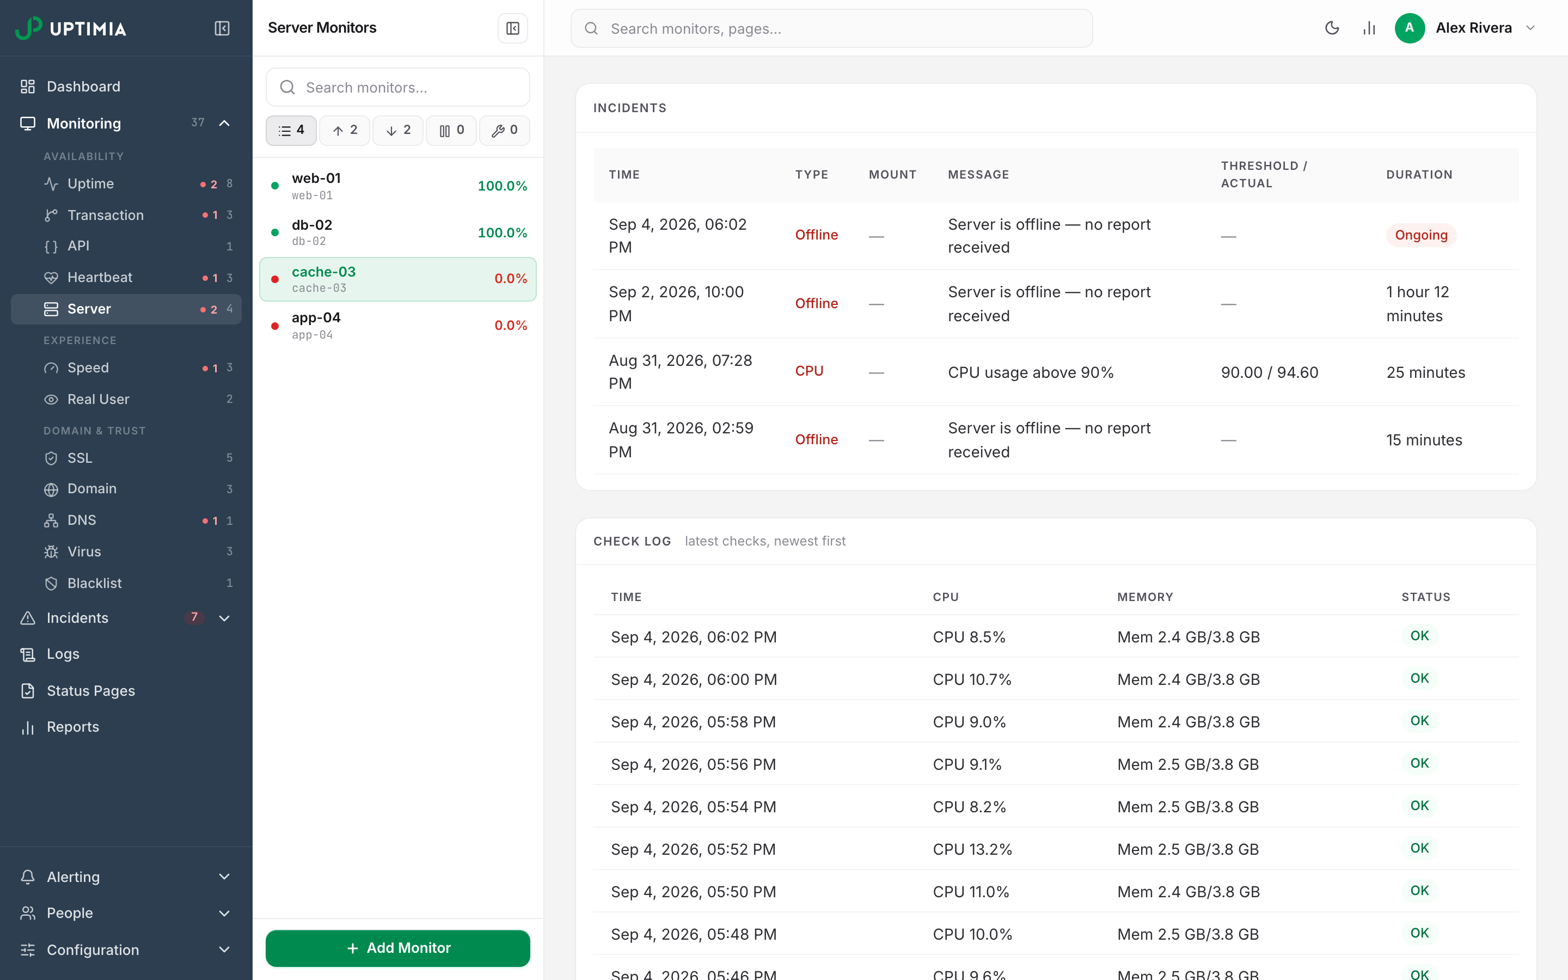Click the Search monitors field in the panel
The image size is (1568, 980).
tap(398, 88)
